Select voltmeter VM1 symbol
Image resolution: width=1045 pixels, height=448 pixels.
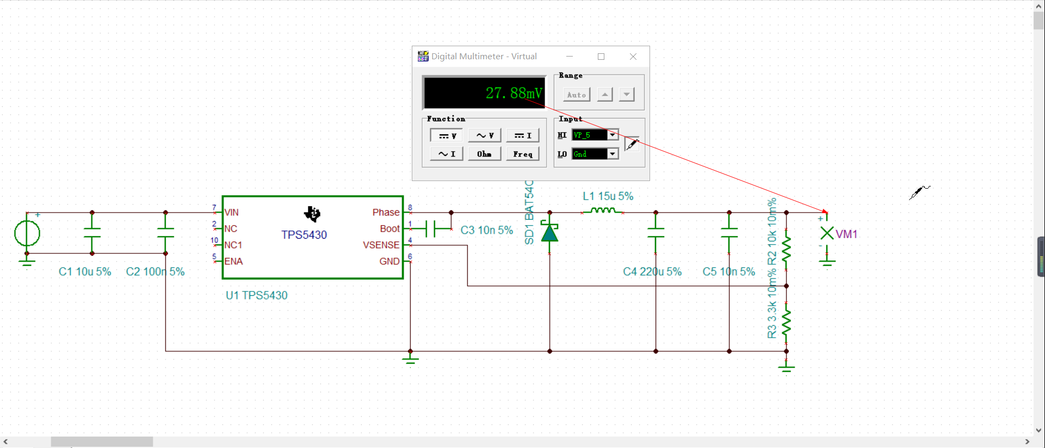[827, 233]
